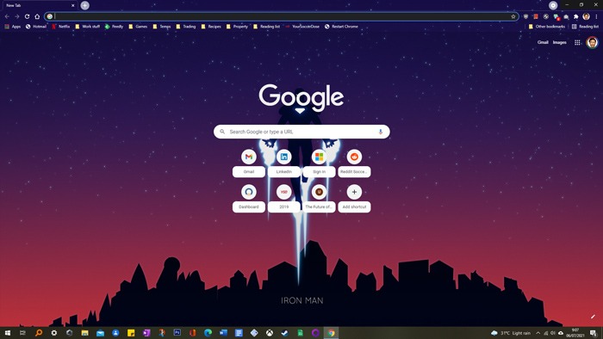Open notification center in system tray
The width and height of the screenshot is (603, 339).
[593, 333]
